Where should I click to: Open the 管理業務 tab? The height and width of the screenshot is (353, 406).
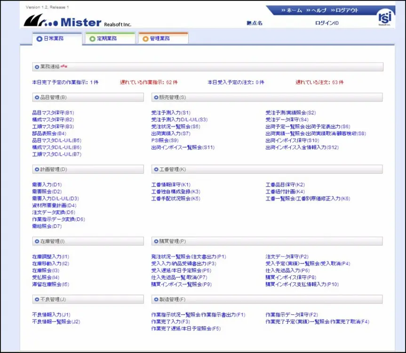coord(163,39)
